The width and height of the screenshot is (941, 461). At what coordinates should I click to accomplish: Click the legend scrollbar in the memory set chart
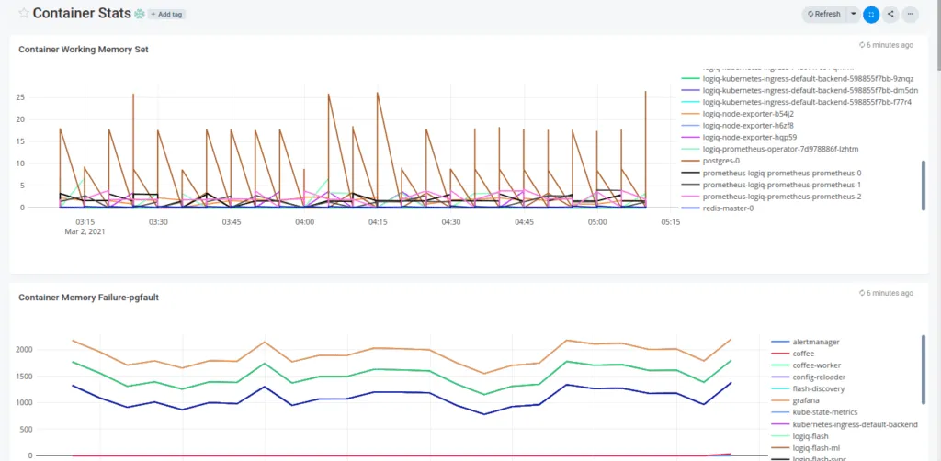[924, 185]
